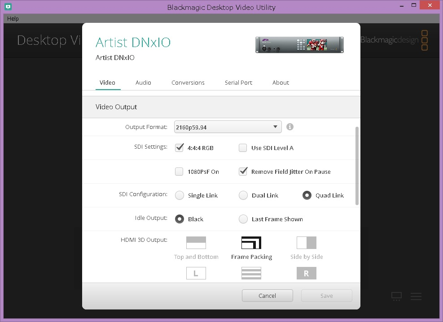Click the list view icon in the background window
The width and height of the screenshot is (443, 322).
(x=416, y=296)
